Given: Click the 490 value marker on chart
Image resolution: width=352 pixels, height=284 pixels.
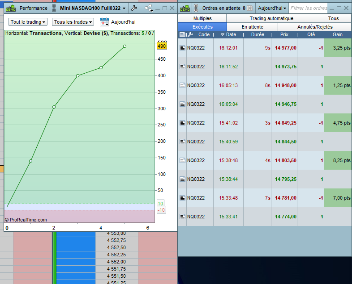Looking at the screenshot, I should 162,46.
